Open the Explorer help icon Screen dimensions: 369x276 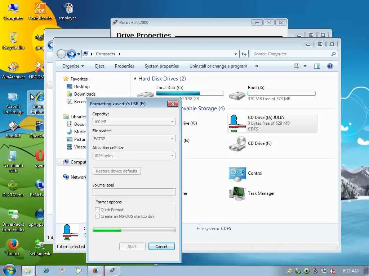pyautogui.click(x=330, y=66)
